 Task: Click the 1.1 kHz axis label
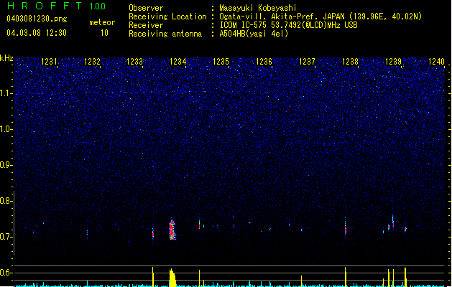pyautogui.click(x=6, y=93)
